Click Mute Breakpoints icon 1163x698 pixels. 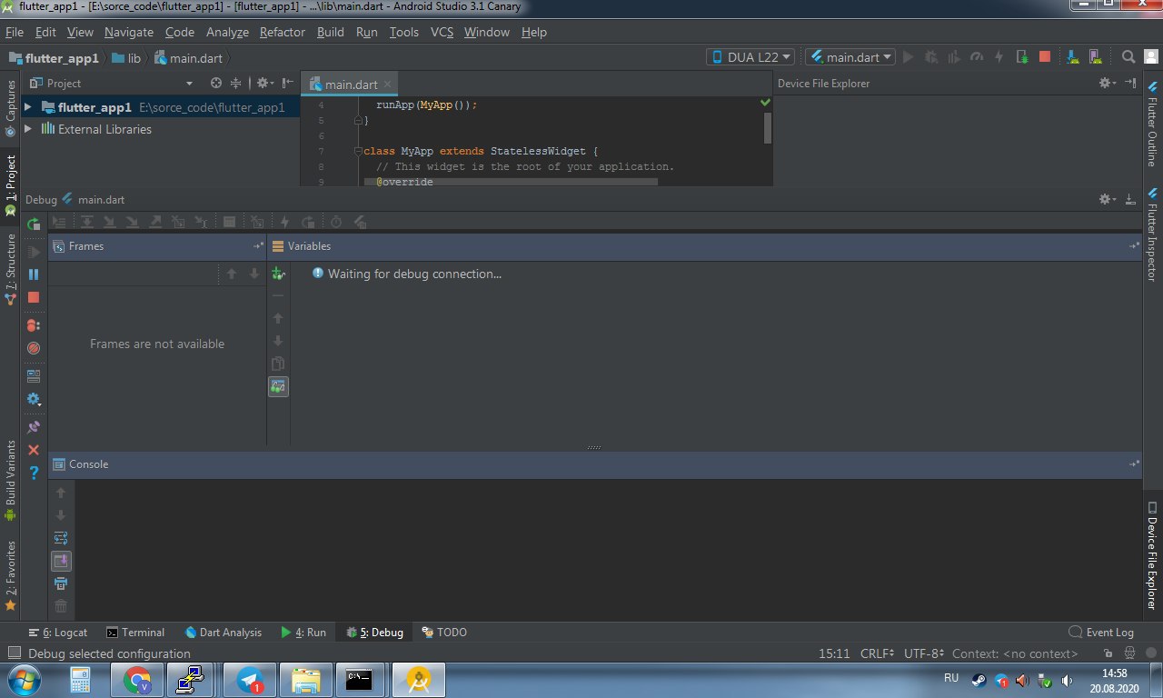pyautogui.click(x=34, y=348)
